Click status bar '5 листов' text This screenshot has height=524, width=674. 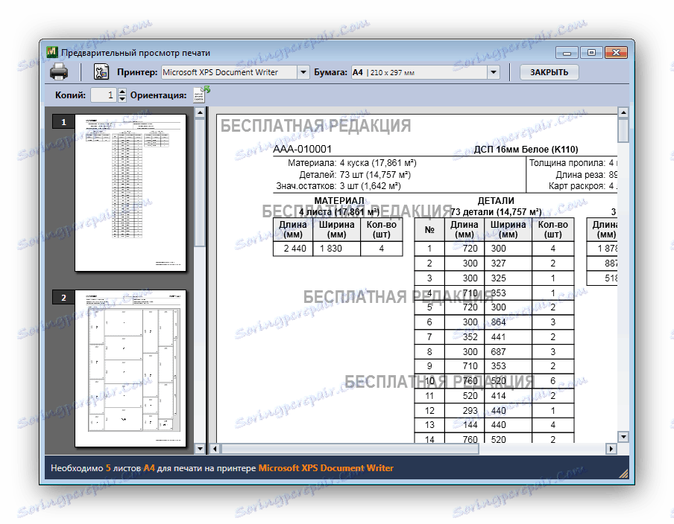point(123,468)
